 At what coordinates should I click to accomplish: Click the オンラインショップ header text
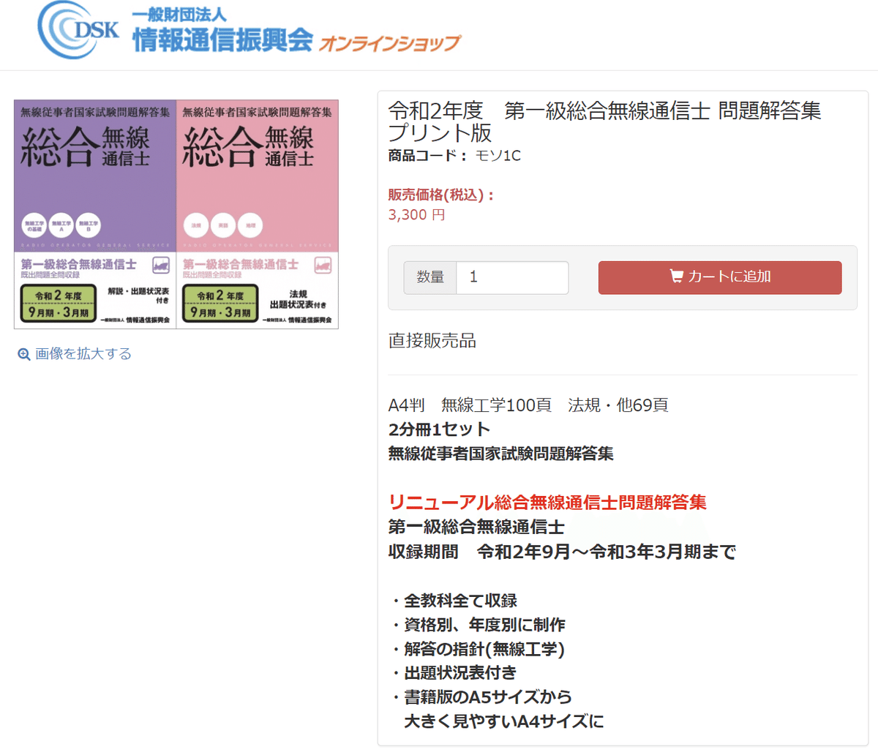[389, 43]
